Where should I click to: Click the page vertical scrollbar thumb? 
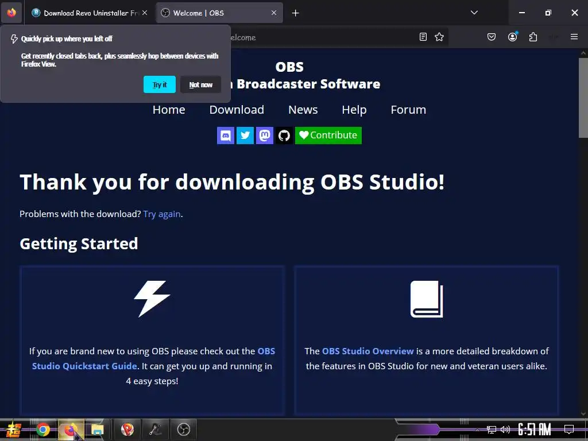coord(583,98)
